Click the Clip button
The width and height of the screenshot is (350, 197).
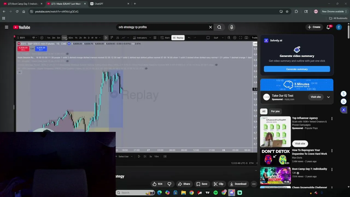click(x=218, y=184)
